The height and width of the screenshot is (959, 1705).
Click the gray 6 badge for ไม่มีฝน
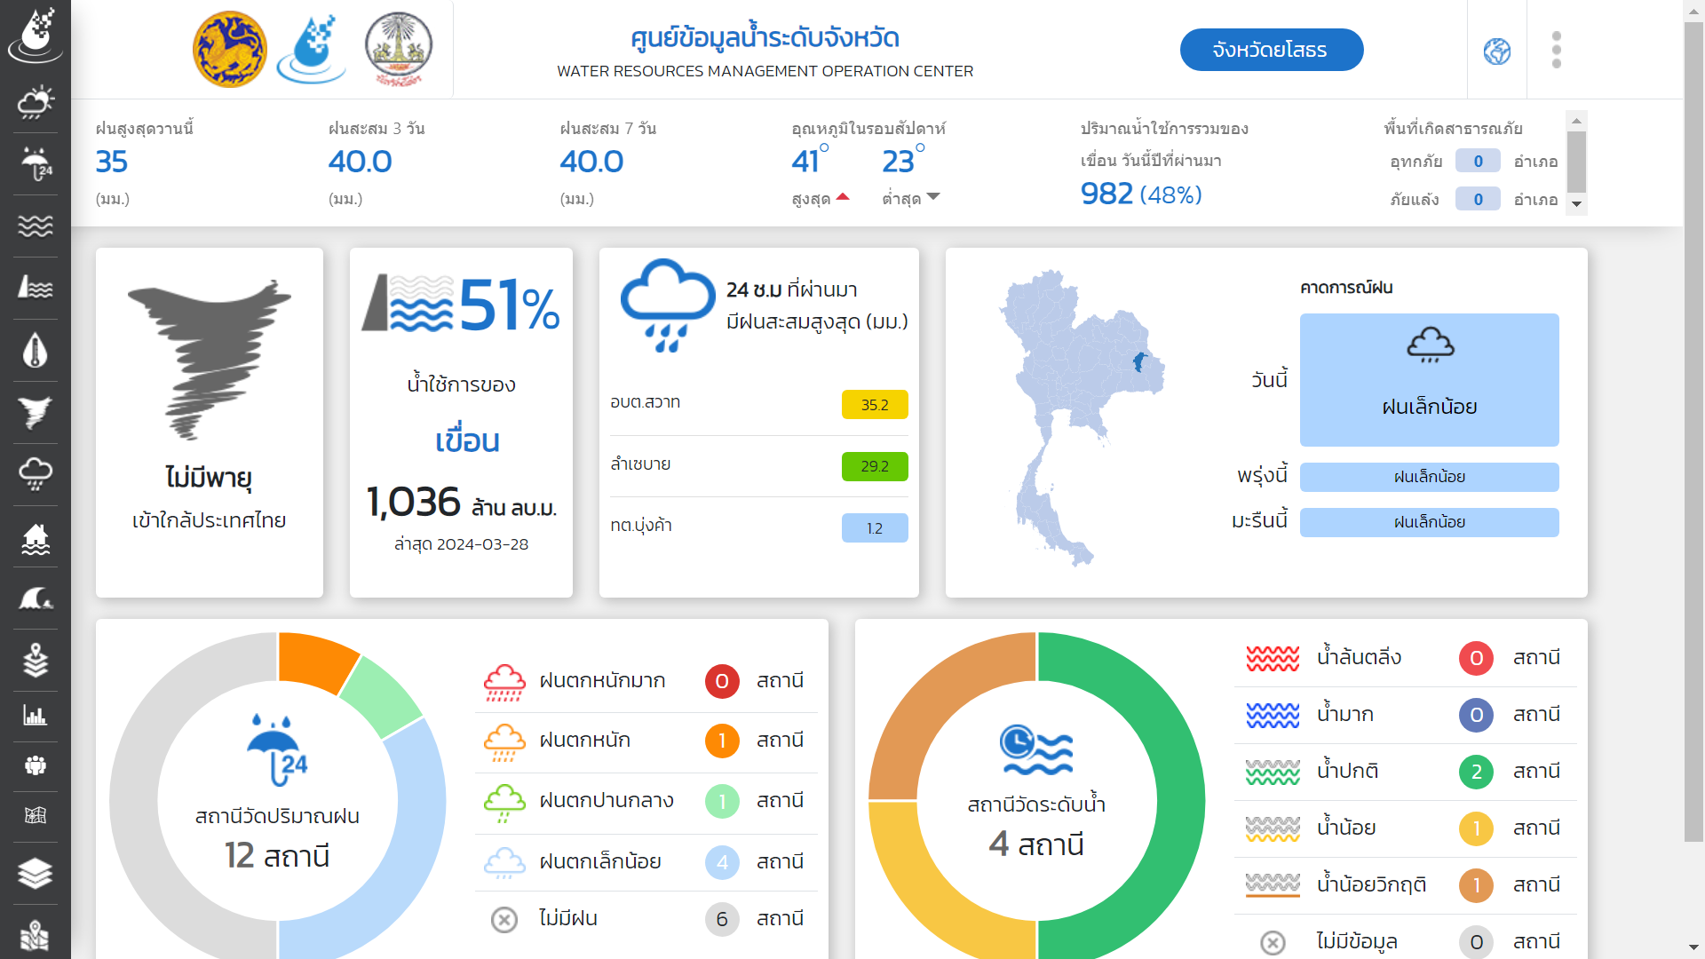(x=722, y=919)
